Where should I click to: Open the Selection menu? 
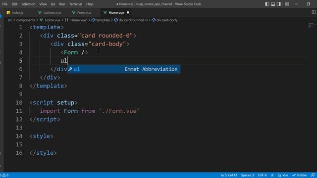(28, 4)
